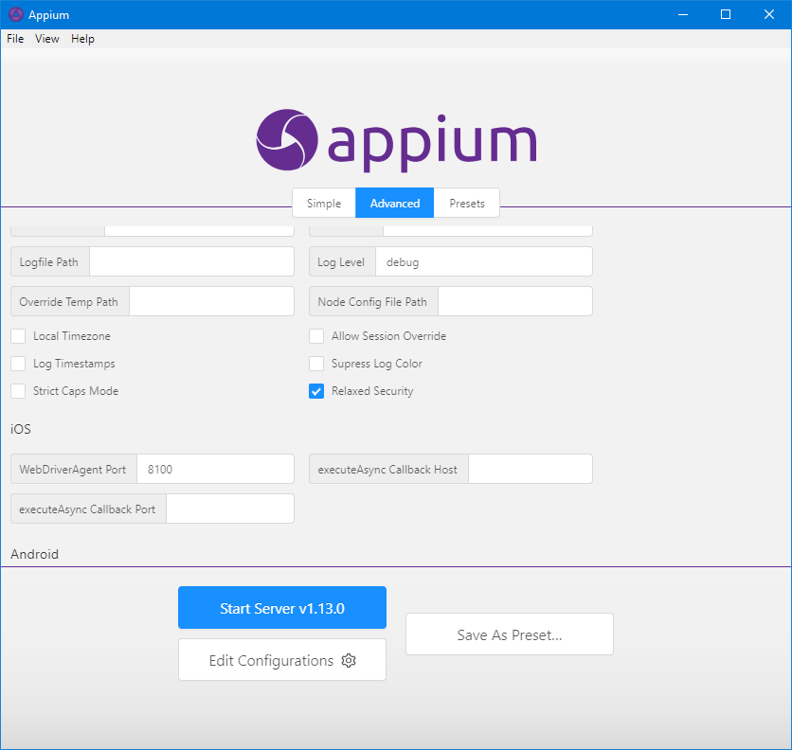
Task: Open the View menu
Action: click(47, 39)
